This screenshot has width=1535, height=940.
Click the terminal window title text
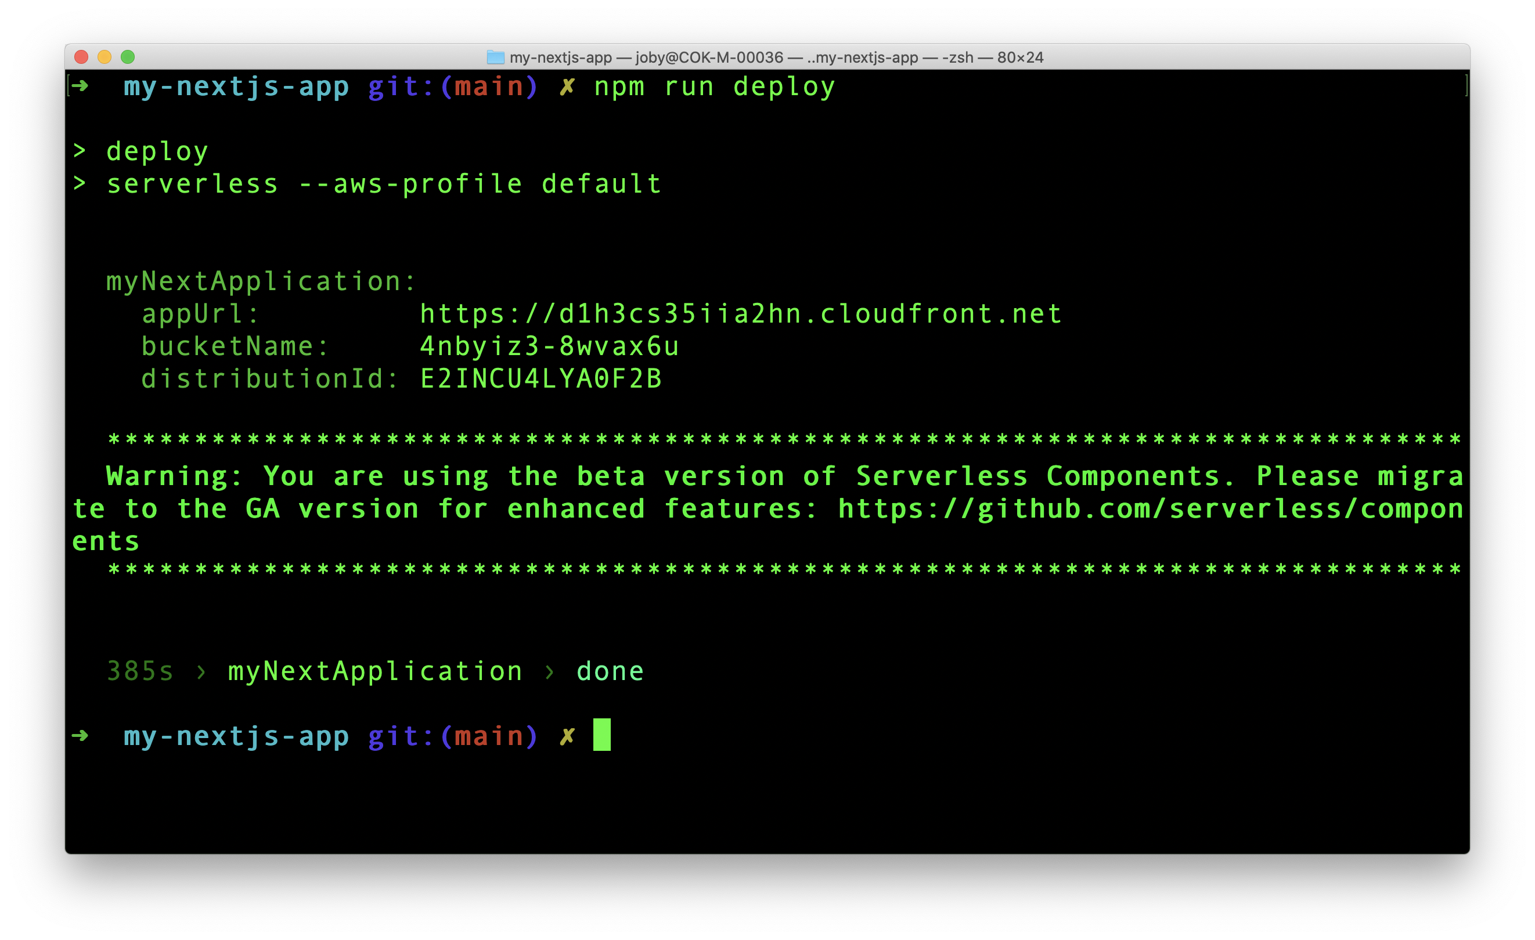click(766, 57)
